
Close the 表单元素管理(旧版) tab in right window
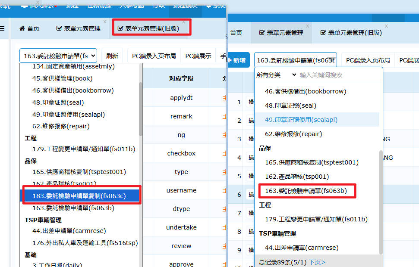(x=386, y=26)
